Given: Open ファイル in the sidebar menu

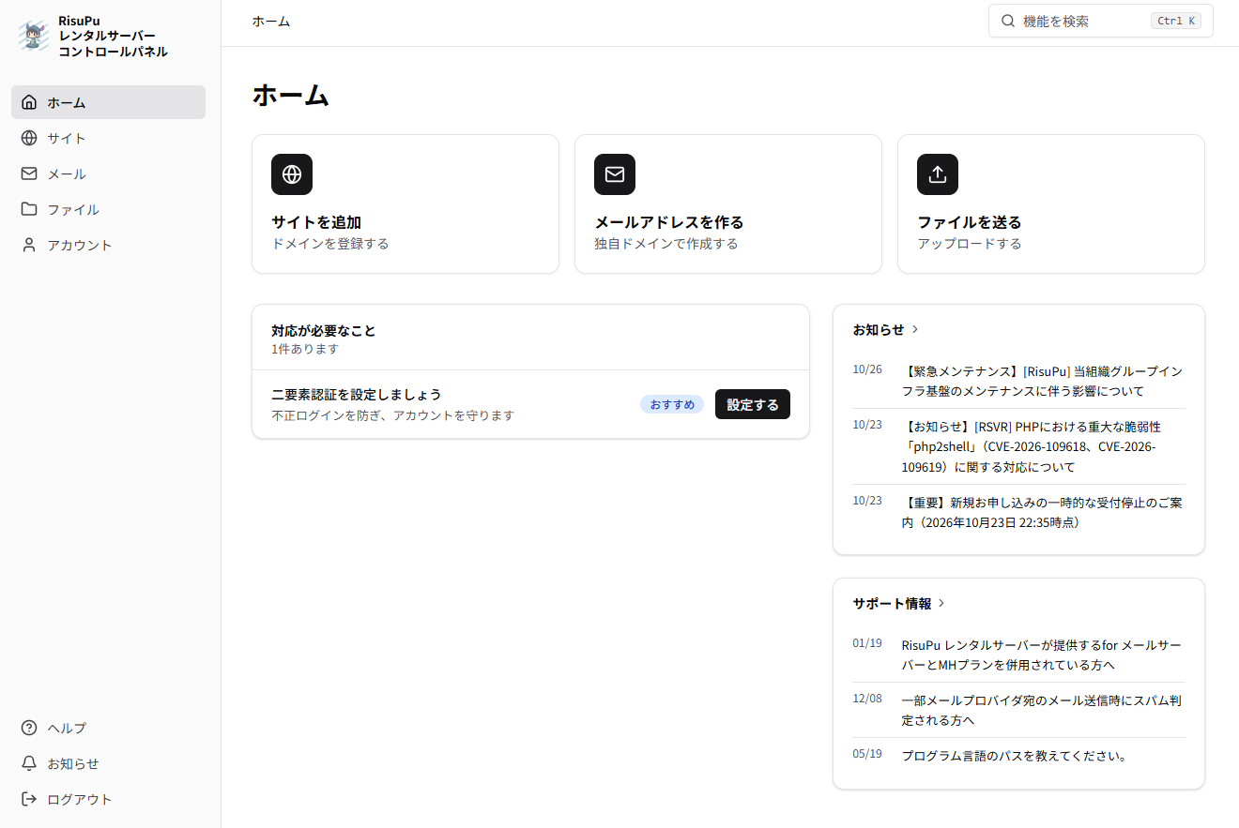Looking at the screenshot, I should click(108, 209).
